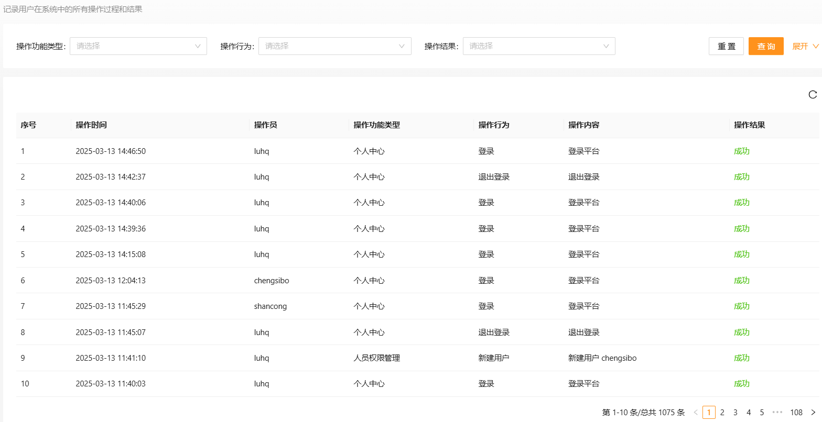This screenshot has height=422, width=822.
Task: Select the row with 新建用户 chengsibo
Action: click(x=602, y=358)
